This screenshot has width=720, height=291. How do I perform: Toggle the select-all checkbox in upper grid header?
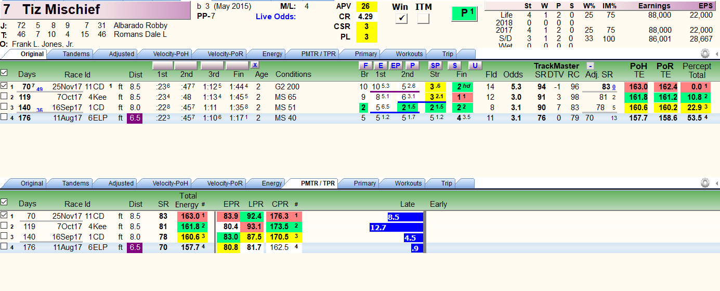pos(4,73)
